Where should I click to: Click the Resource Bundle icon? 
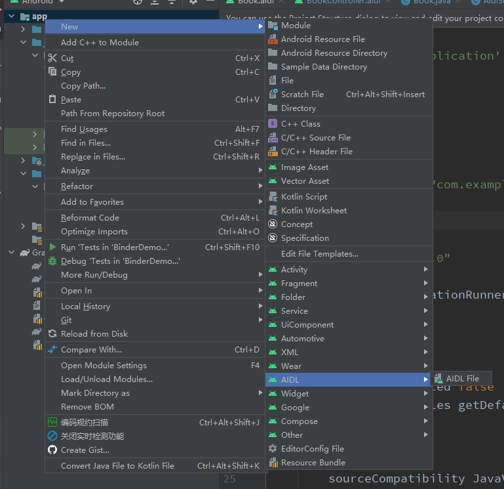[273, 462]
